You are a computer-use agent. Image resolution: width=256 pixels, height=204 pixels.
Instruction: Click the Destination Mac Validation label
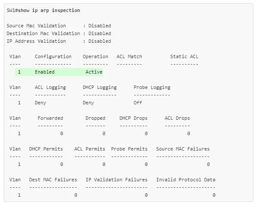point(43,33)
